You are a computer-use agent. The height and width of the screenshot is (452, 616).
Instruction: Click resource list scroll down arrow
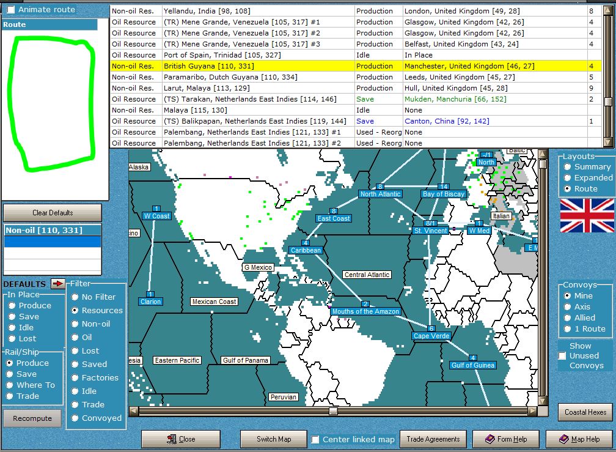pos(608,143)
